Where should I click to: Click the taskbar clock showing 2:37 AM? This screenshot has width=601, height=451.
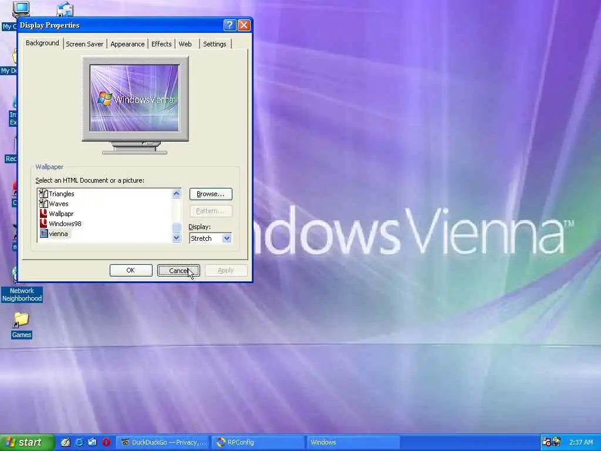[x=580, y=442]
